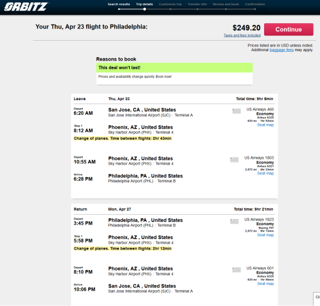Open the Traveler info step
The width and height of the screenshot is (320, 306).
(197, 4)
